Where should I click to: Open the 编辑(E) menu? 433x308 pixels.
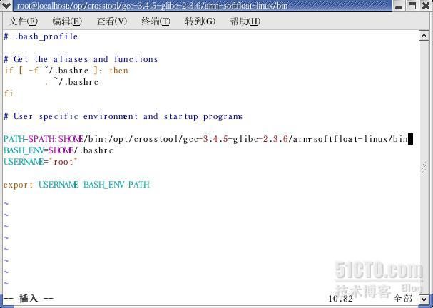[67, 21]
